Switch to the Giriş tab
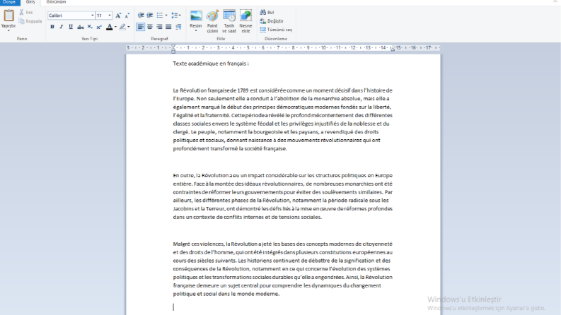 coord(30,2)
